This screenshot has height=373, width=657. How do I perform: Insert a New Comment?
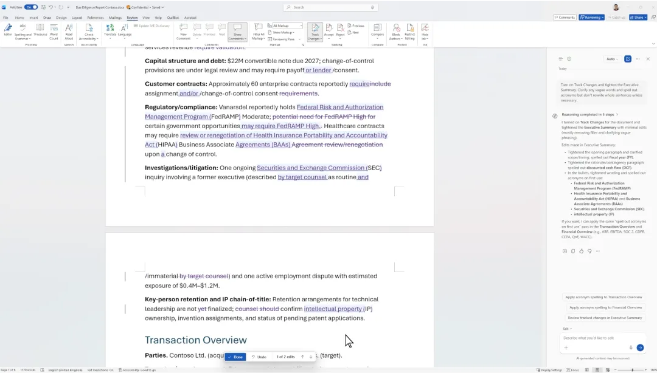tap(183, 32)
